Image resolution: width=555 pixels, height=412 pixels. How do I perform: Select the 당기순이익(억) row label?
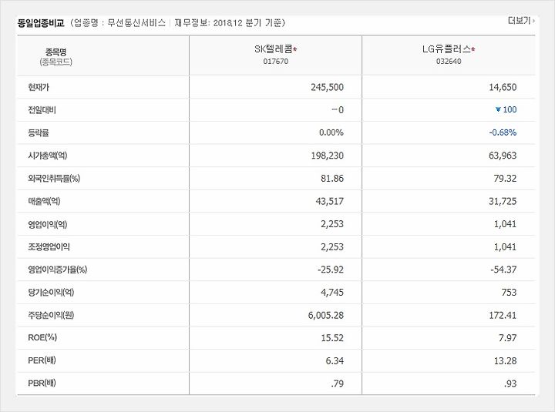click(x=51, y=293)
